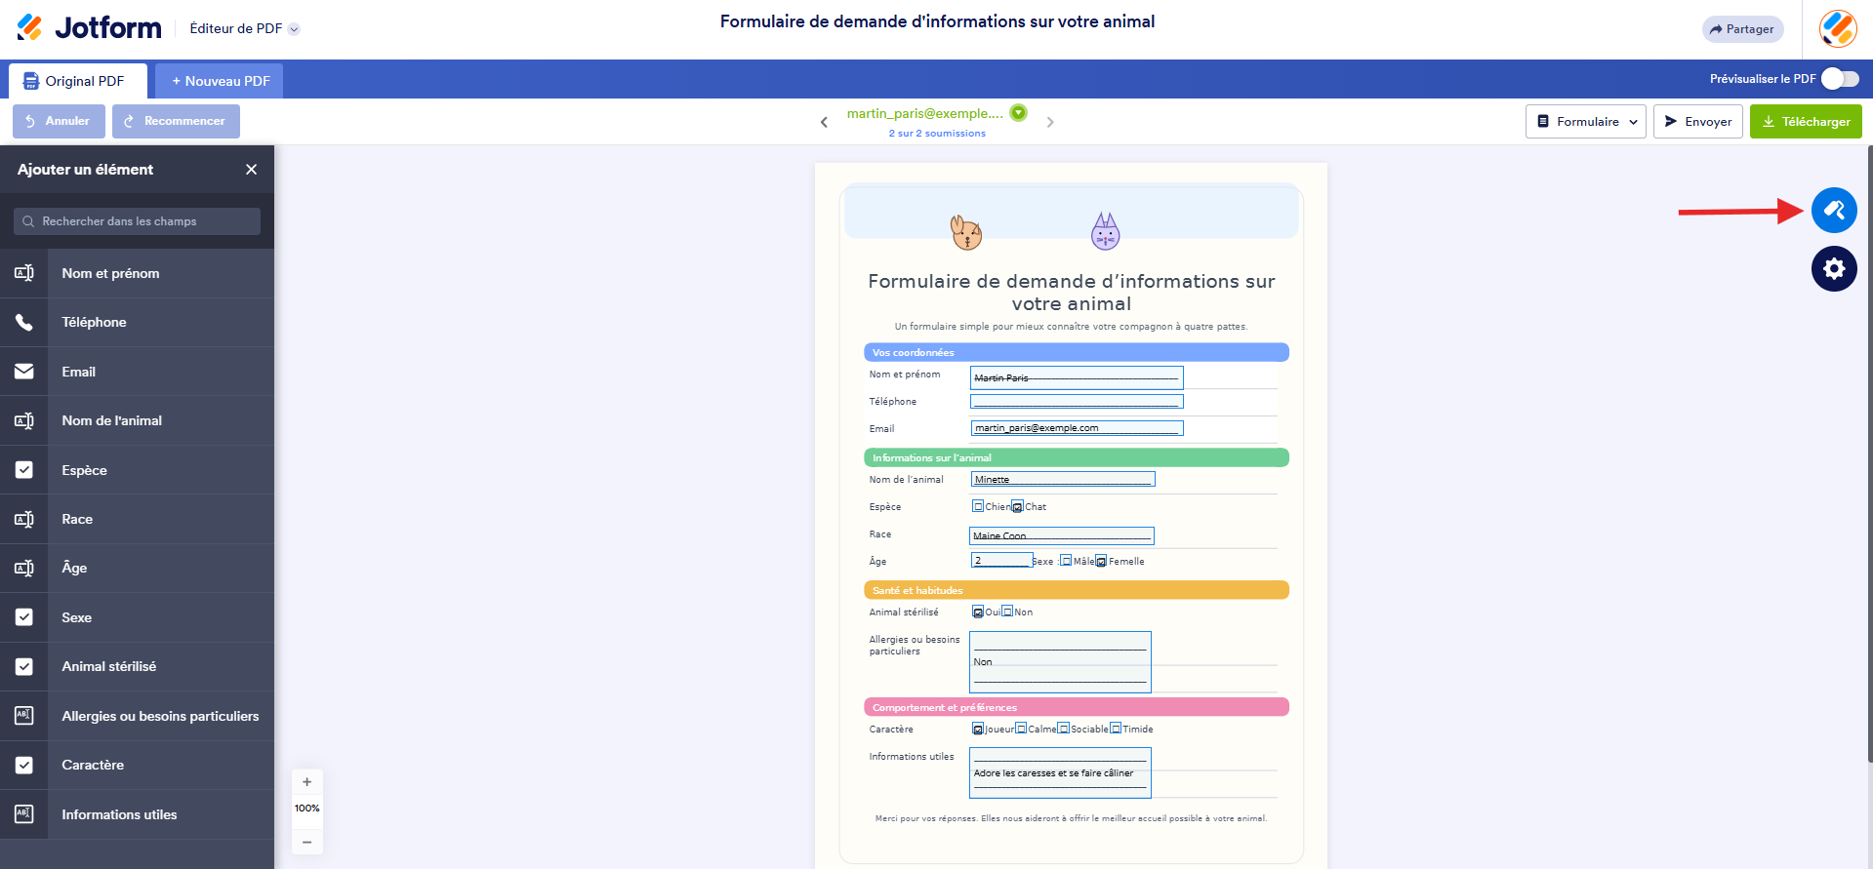
Task: Switch to the Original PDF tab
Action: (78, 81)
